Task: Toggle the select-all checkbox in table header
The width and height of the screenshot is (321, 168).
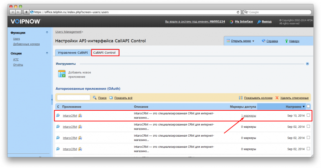Action: click(308, 106)
